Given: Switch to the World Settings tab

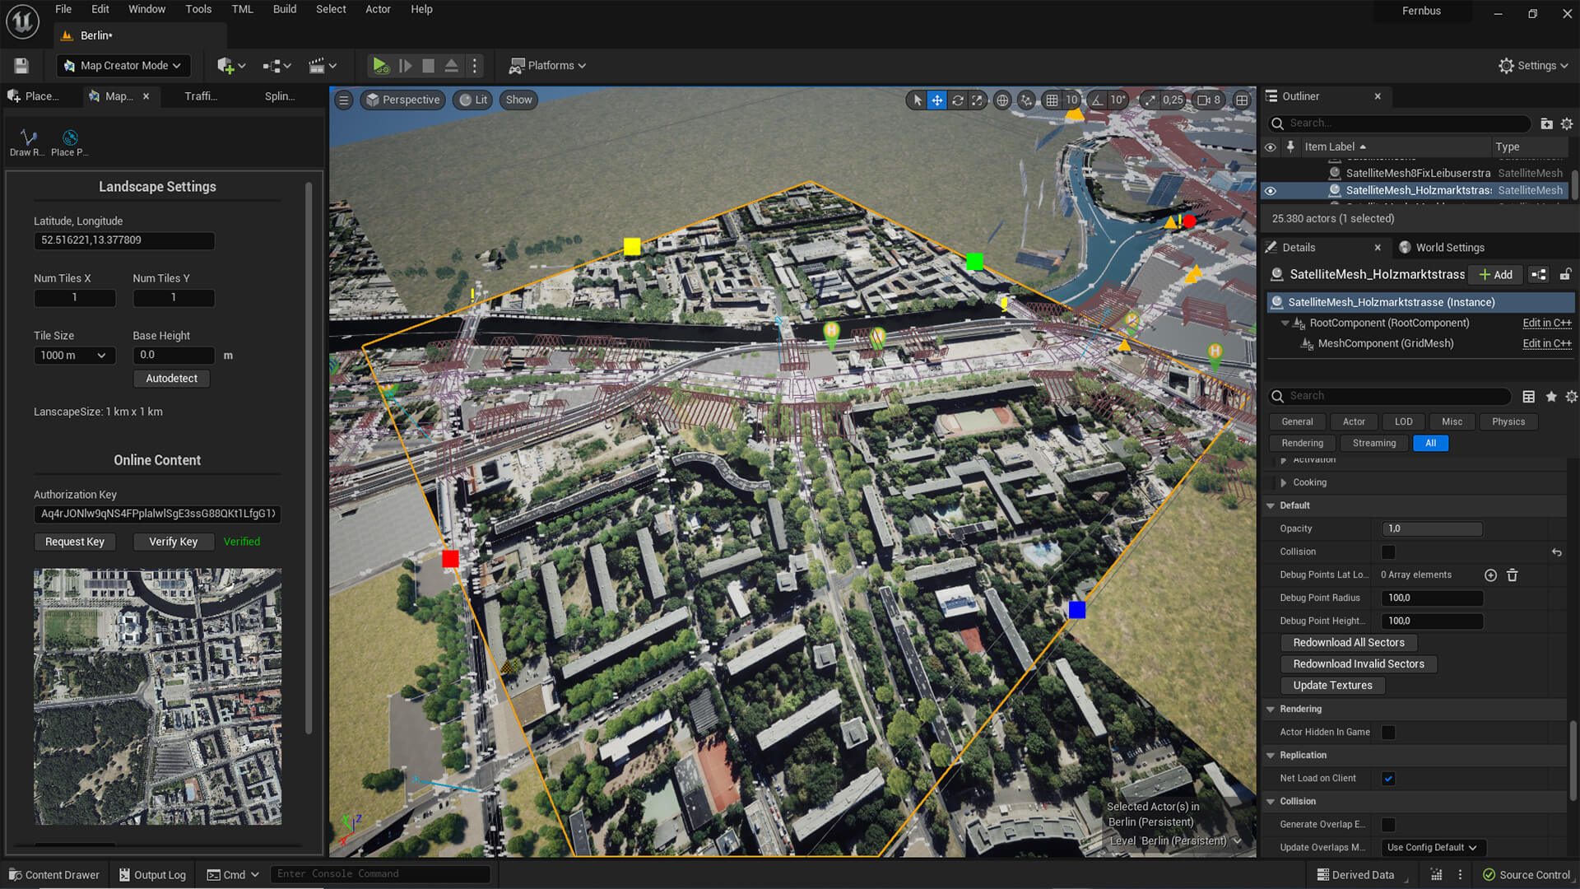Looking at the screenshot, I should click(x=1449, y=247).
